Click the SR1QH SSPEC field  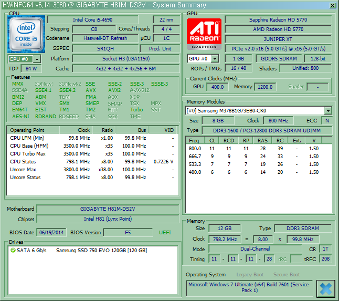tap(105, 49)
